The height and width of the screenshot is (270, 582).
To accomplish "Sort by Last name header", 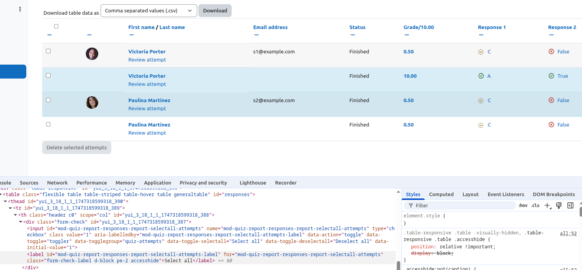I will pos(172,27).
